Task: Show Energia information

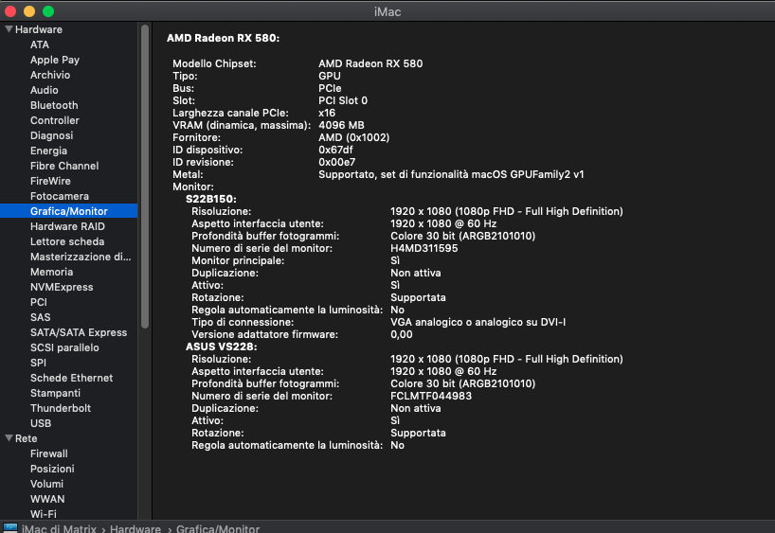Action: coord(48,151)
